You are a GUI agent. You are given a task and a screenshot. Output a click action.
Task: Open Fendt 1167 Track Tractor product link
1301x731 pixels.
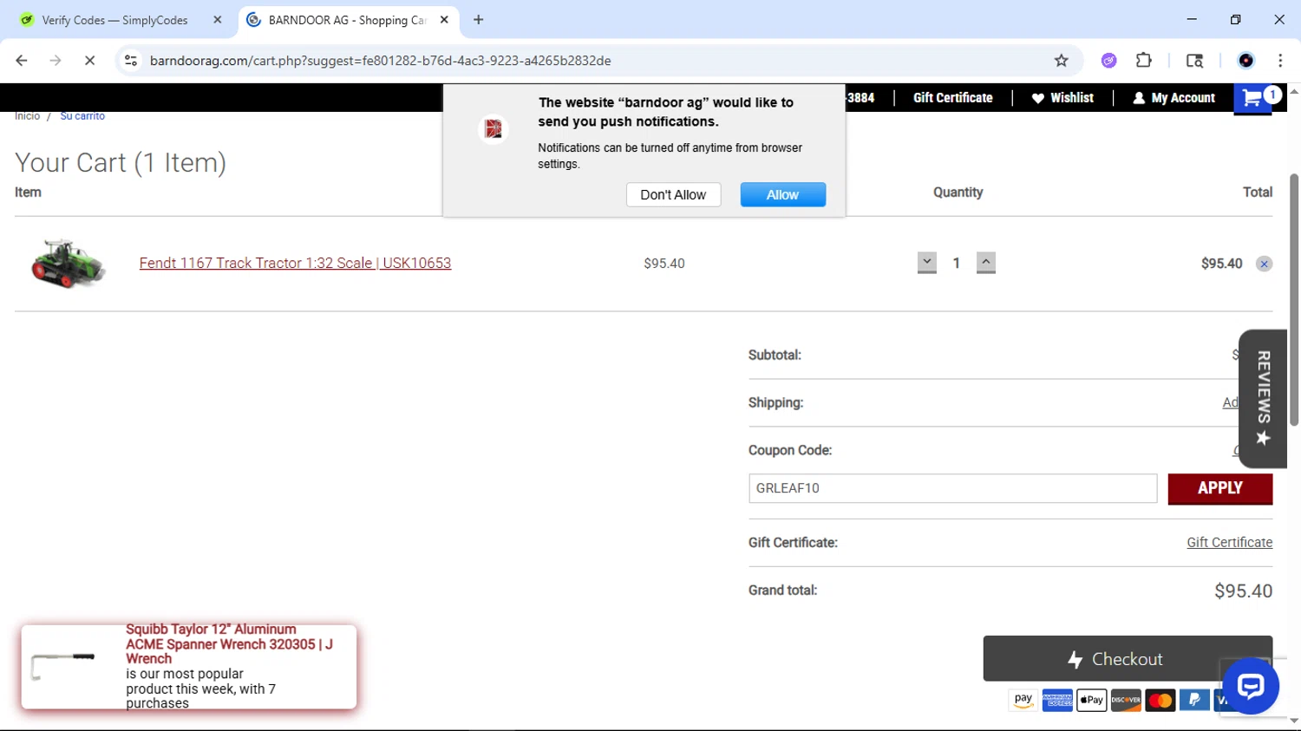pos(295,264)
